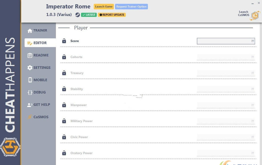262x165 pixels.
Task: Select the EDITOR tab
Action: click(40, 43)
